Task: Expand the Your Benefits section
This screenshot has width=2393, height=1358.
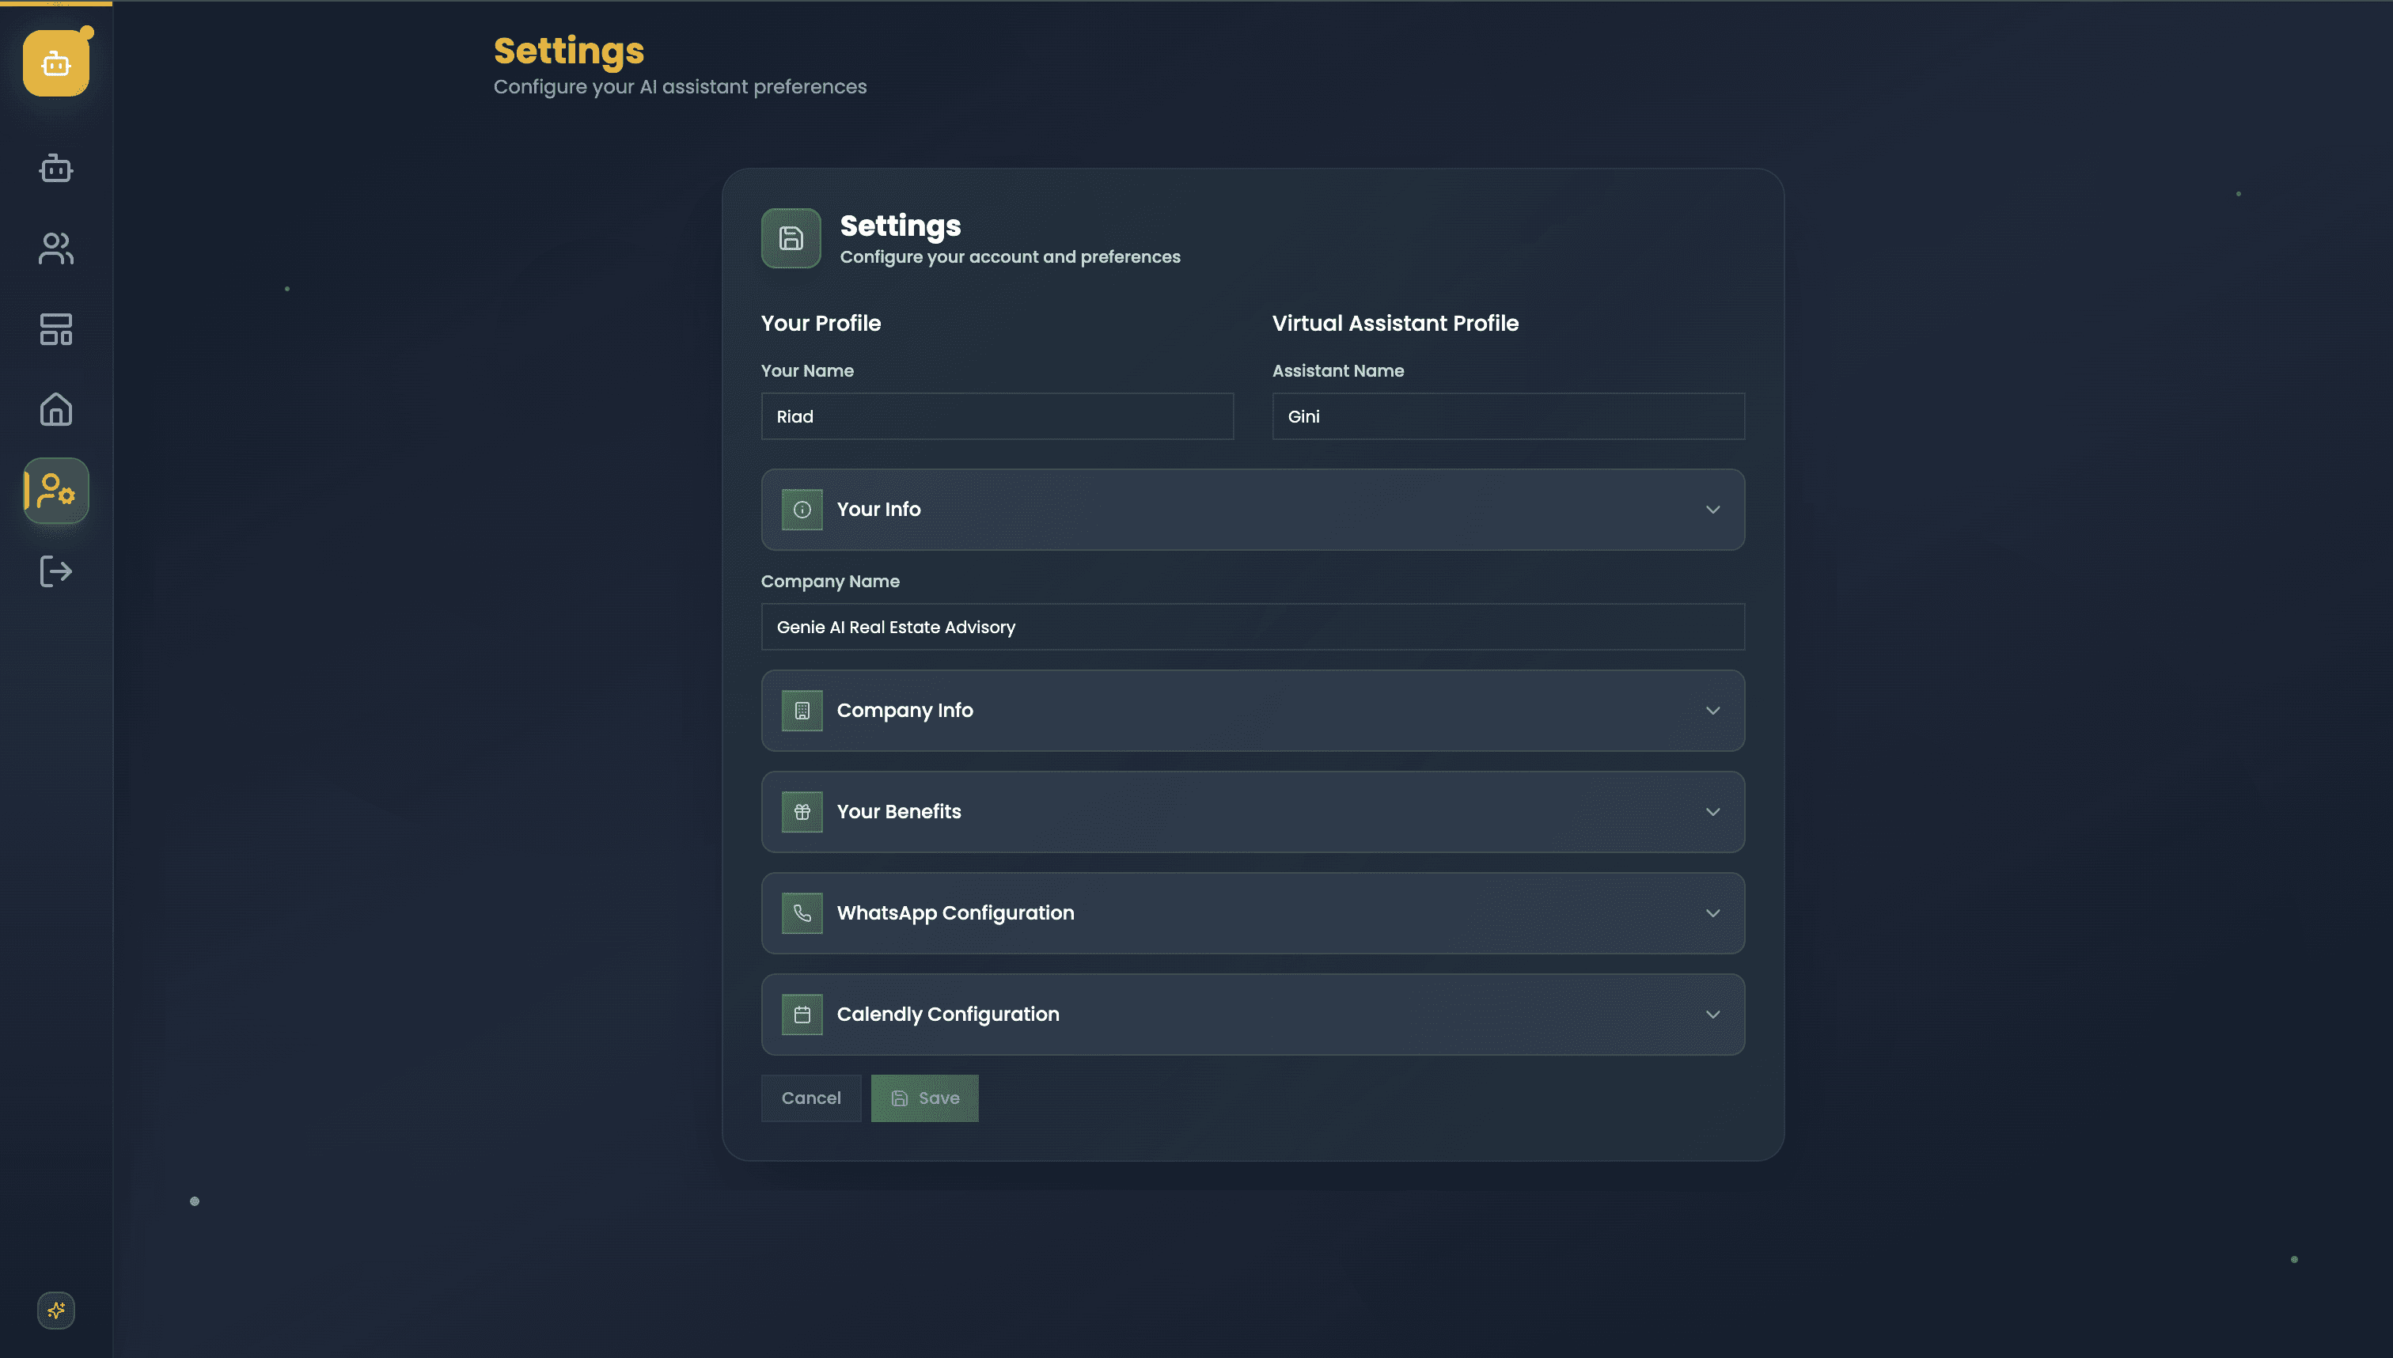Action: click(x=1253, y=811)
